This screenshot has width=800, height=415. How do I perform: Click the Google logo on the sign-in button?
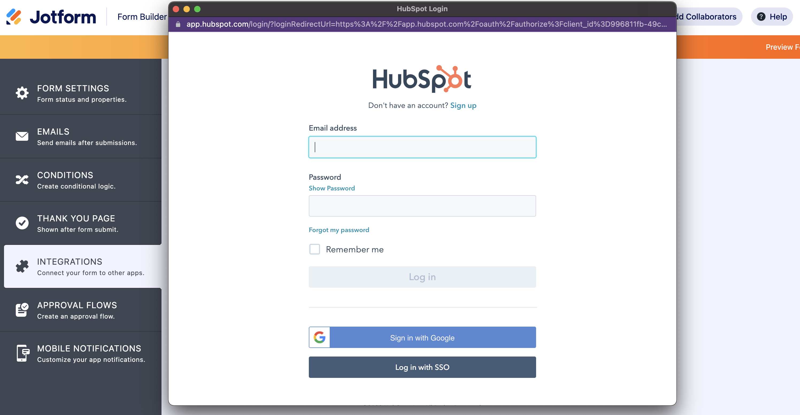tap(319, 337)
